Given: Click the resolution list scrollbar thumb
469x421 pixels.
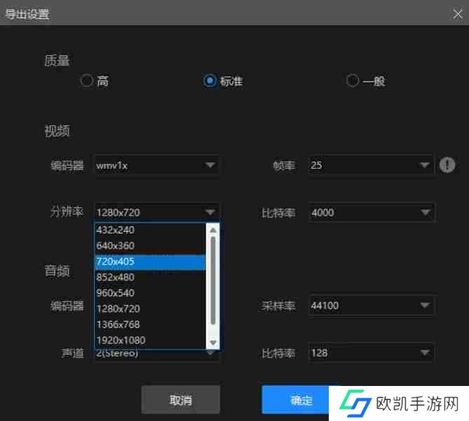Looking at the screenshot, I should point(213,280).
